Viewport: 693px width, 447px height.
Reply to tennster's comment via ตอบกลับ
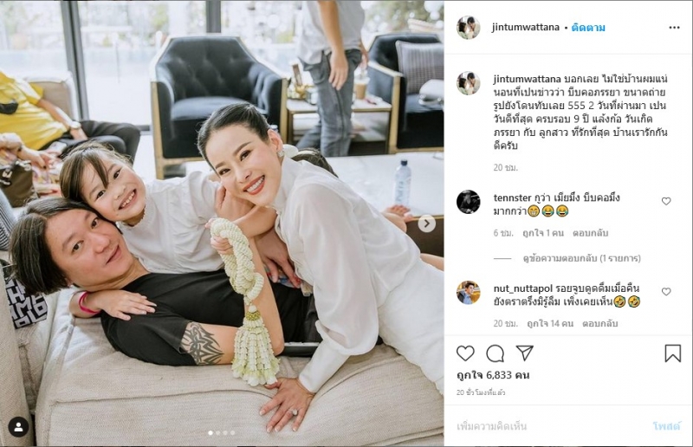coord(590,233)
